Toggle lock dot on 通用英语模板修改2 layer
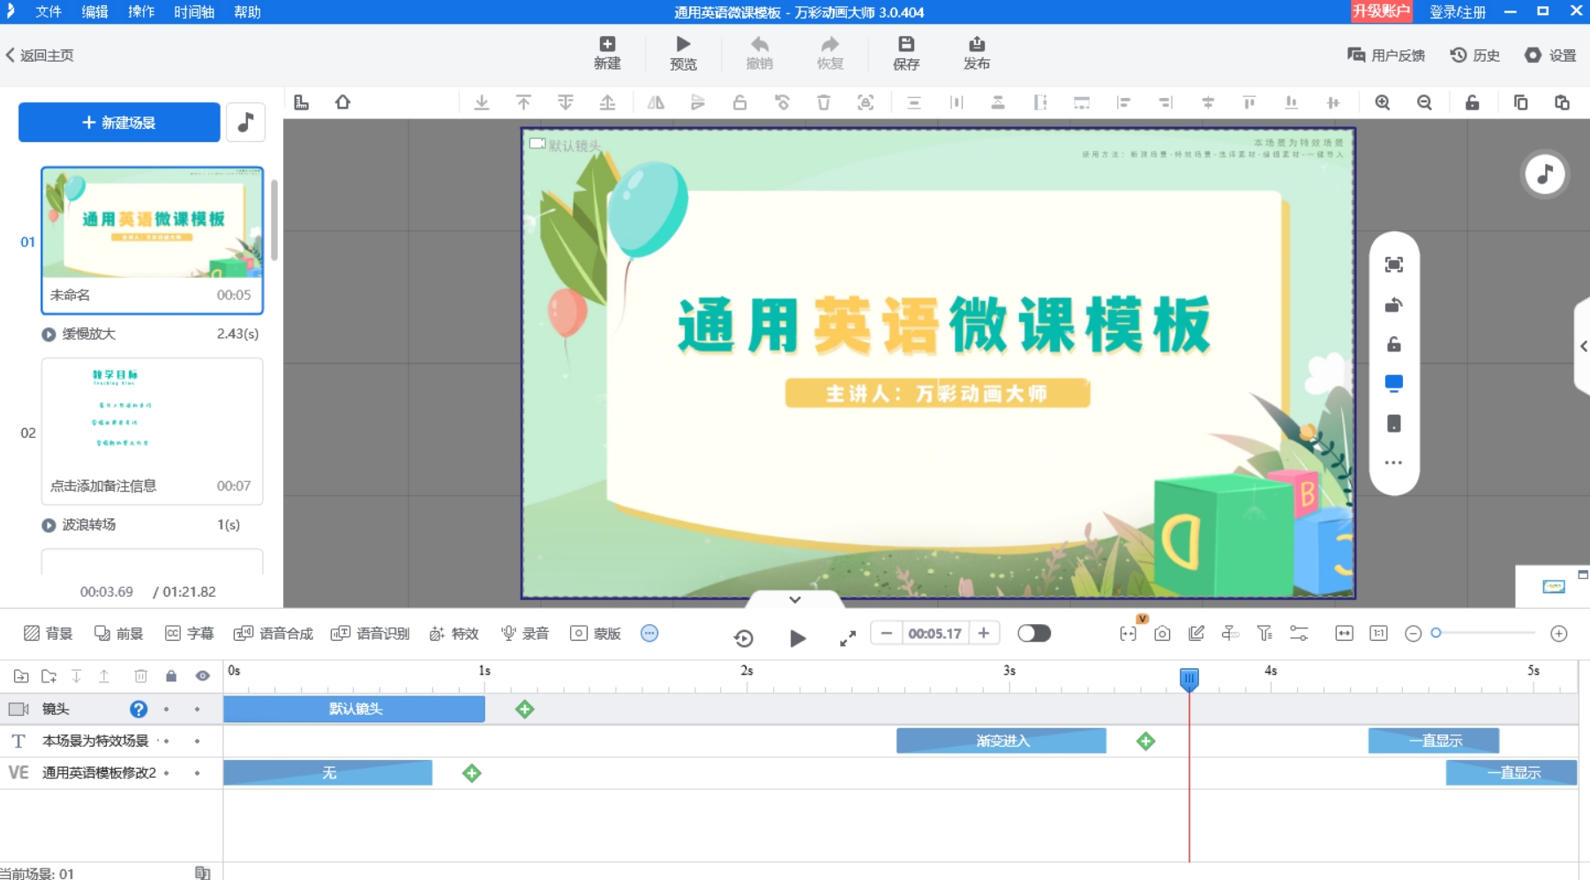 tap(166, 773)
